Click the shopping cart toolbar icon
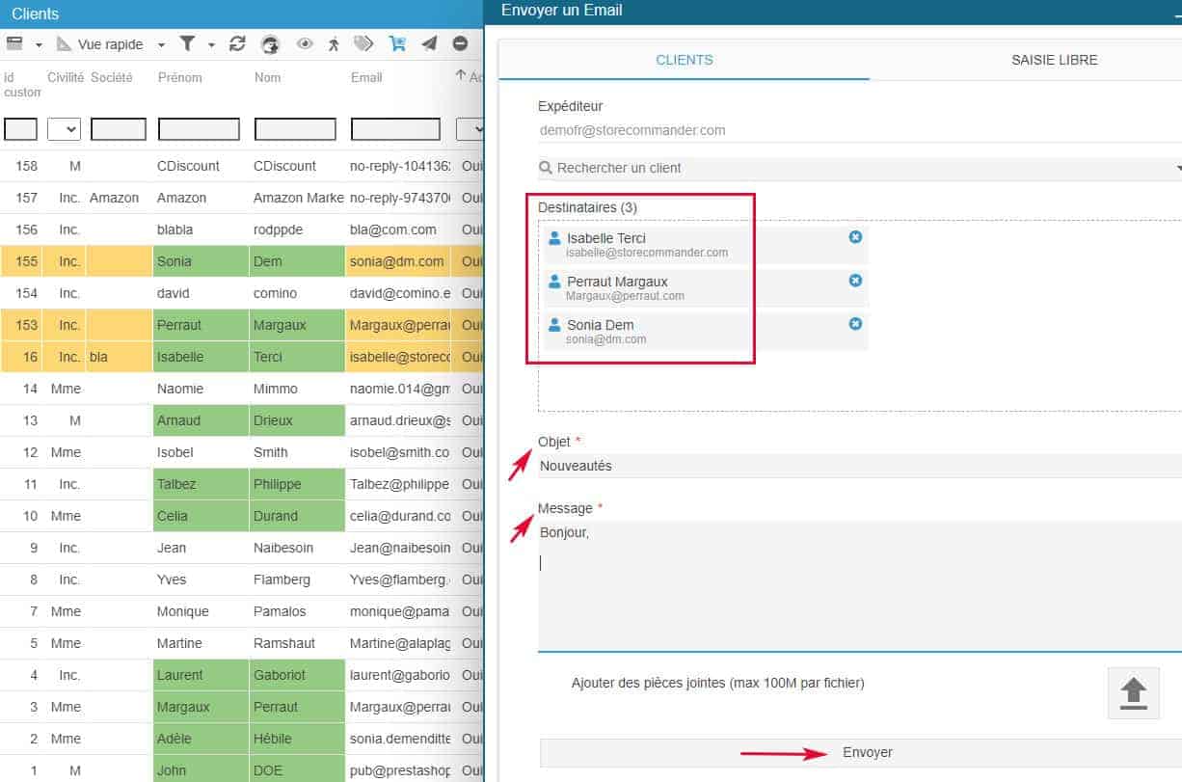The width and height of the screenshot is (1182, 782). (x=397, y=44)
